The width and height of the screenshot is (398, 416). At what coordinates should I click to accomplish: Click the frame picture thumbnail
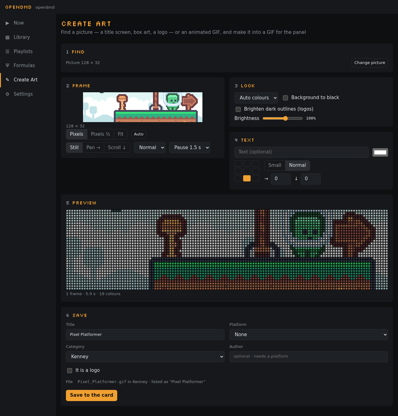point(143,107)
